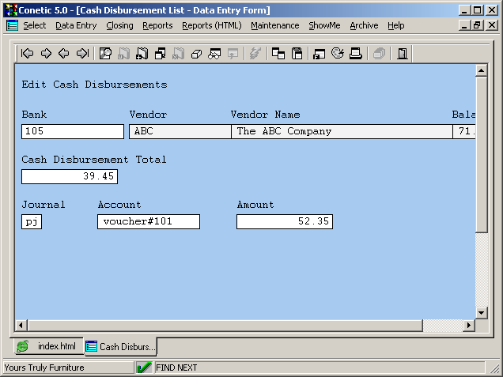Click the vertical scrollbar down arrow

click(481, 312)
